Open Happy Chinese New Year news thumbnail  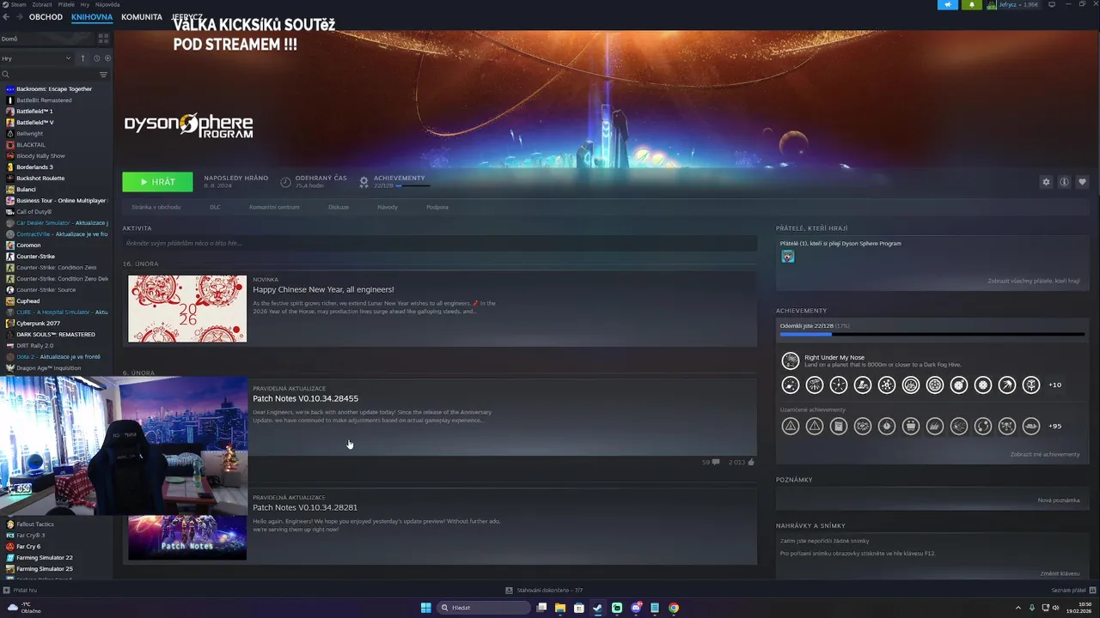click(187, 309)
